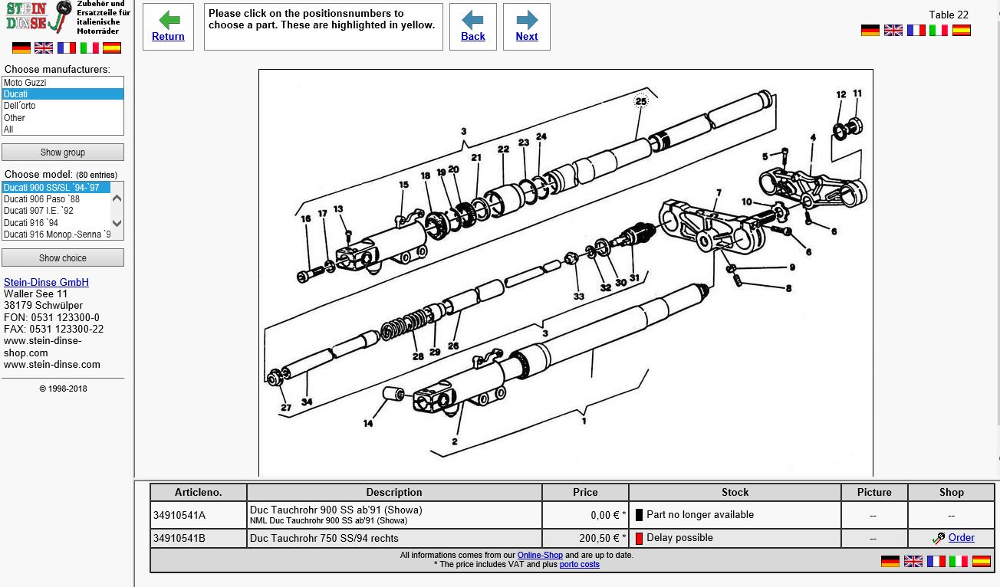
Task: Switch language via top-right German flag
Action: tap(870, 31)
